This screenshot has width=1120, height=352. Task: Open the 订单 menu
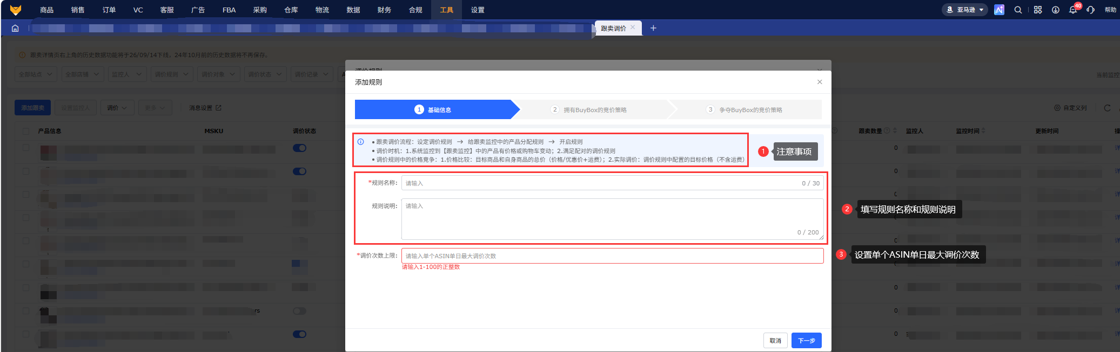click(109, 10)
